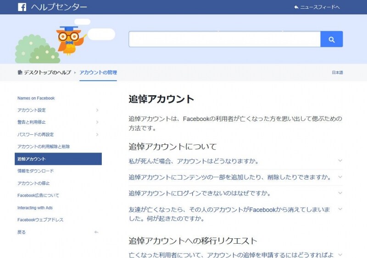Click 追悼アカウントへの移行リクエスト section heading
Image resolution: width=367 pixels, height=258 pixels.
(x=193, y=241)
